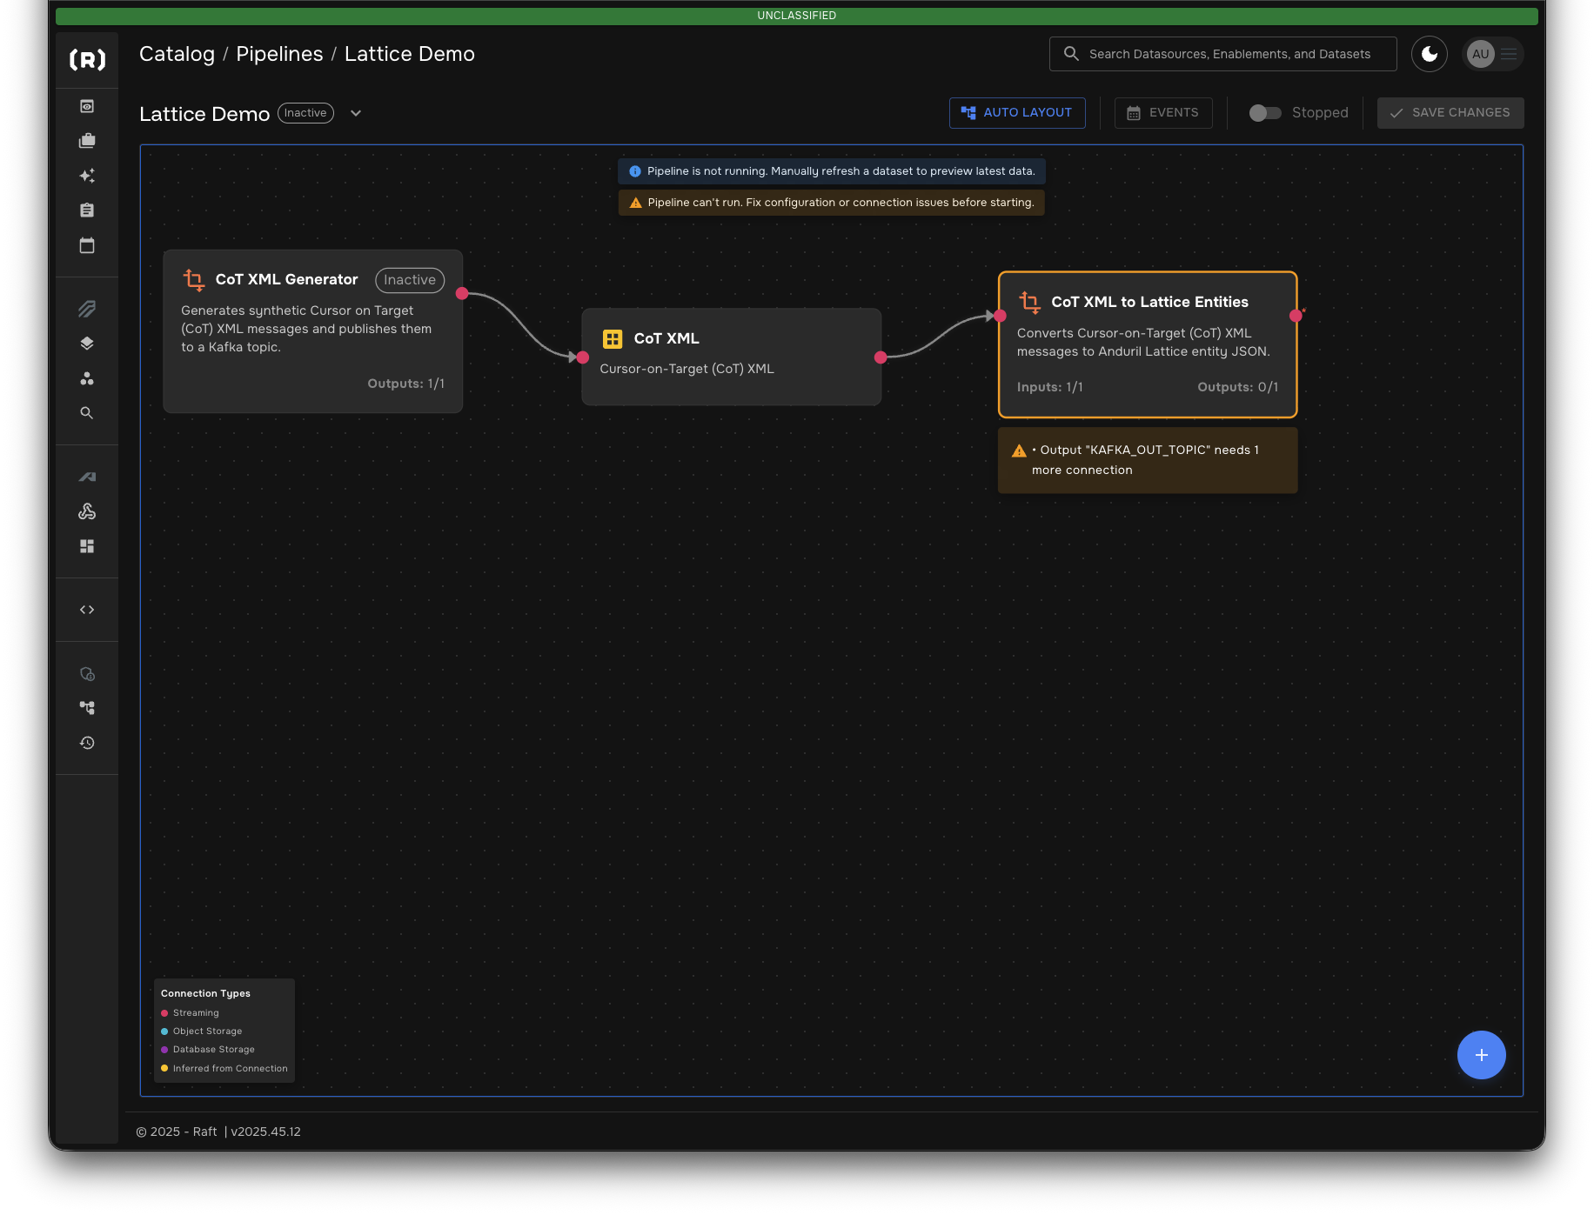Open the dashboard tiles icon in sidebar
The width and height of the screenshot is (1594, 1215).
[87, 546]
